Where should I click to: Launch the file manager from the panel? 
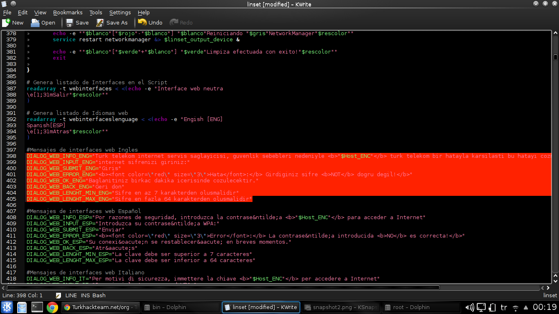22,307
